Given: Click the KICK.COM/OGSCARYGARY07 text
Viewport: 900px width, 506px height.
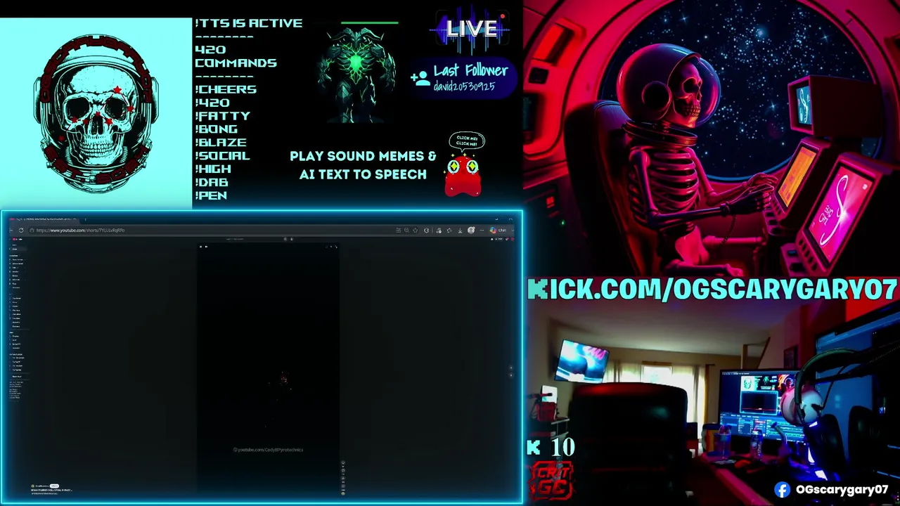Looking at the screenshot, I should 712,290.
